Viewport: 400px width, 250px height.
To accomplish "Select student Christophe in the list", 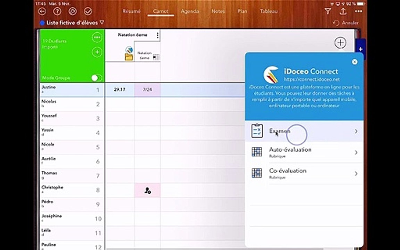I will (72, 190).
